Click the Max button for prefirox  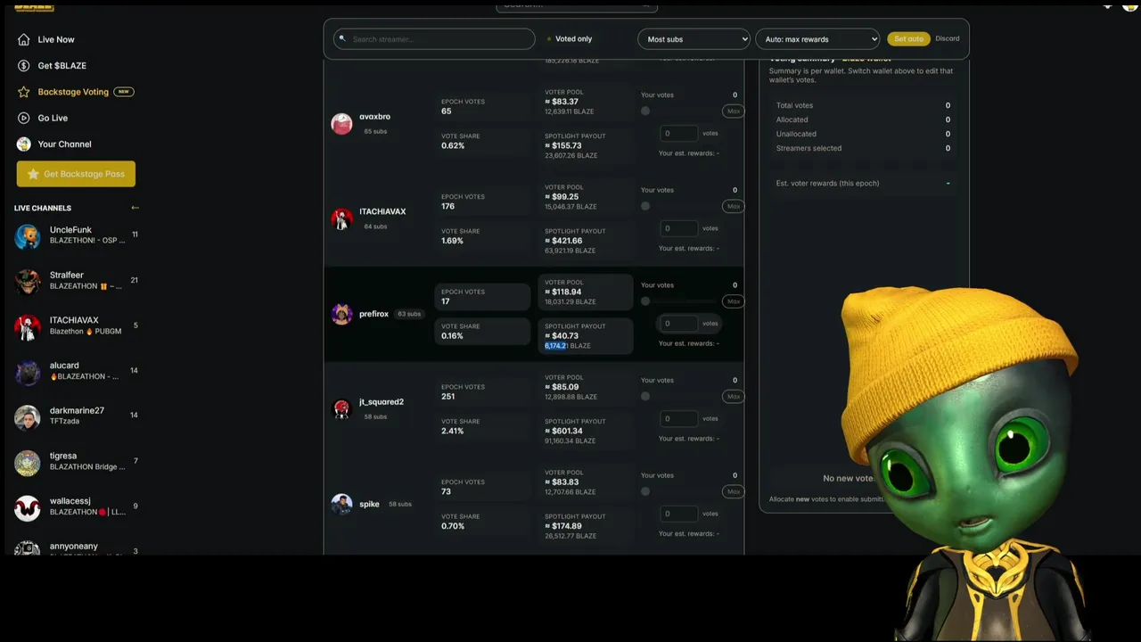click(734, 301)
